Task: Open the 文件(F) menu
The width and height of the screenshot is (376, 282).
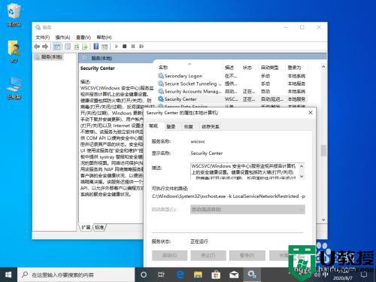Action: pos(43,38)
